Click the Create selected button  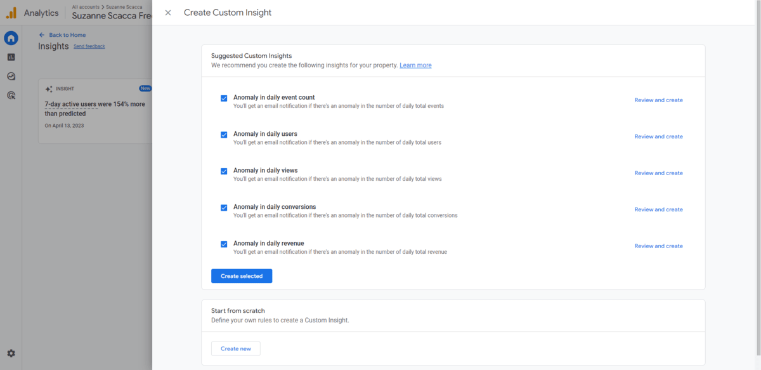[242, 276]
